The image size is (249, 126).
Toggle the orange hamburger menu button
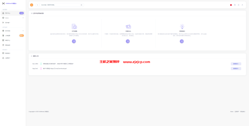[32, 5]
